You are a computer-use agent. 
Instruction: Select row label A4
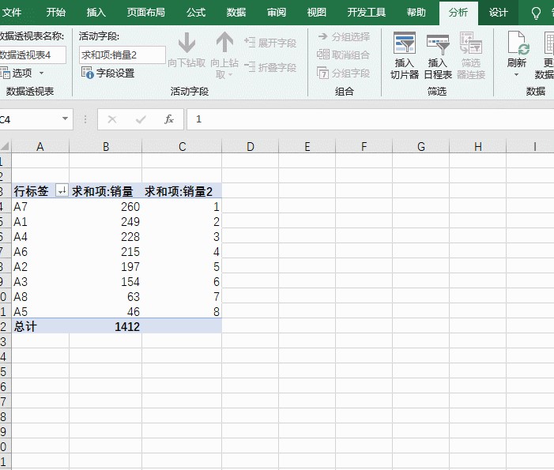click(x=40, y=236)
